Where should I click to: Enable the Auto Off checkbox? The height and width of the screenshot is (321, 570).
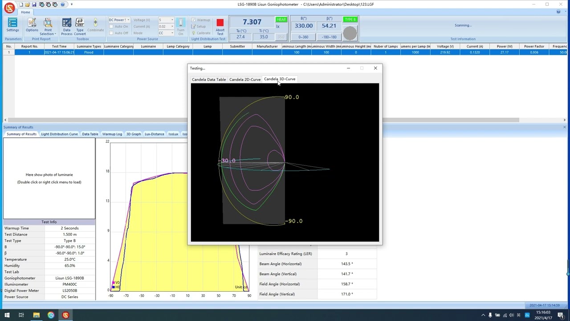111,33
